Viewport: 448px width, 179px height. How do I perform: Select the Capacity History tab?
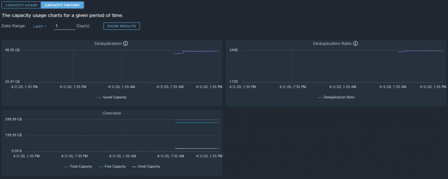(62, 5)
